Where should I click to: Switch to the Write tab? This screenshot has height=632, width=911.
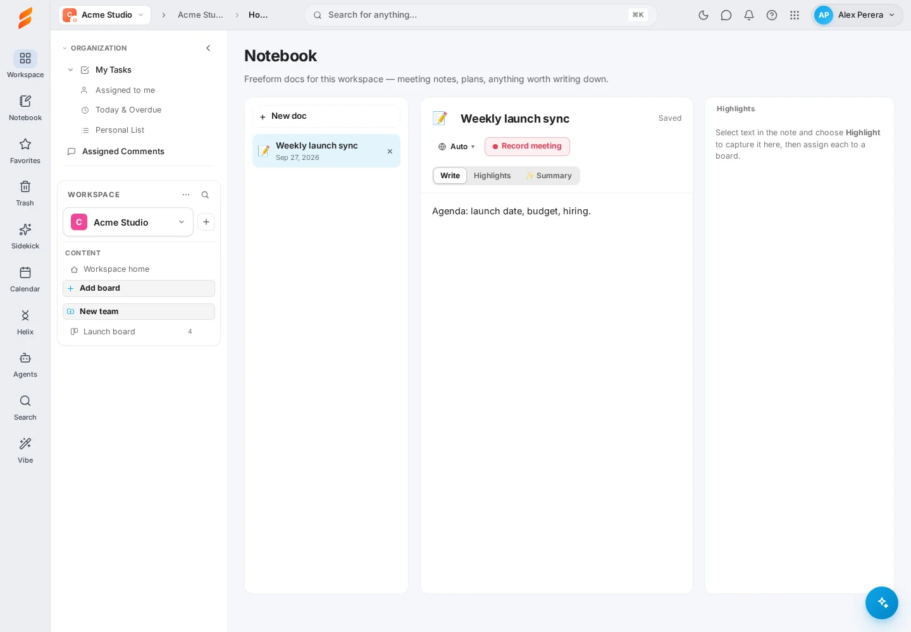450,176
